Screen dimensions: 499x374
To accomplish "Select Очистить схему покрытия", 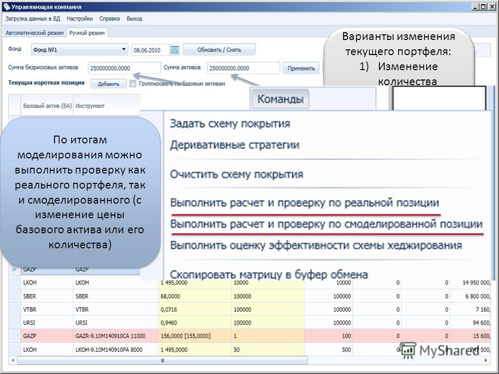I will 237,175.
